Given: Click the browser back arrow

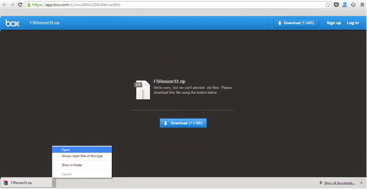Looking at the screenshot, I should pos(5,5).
